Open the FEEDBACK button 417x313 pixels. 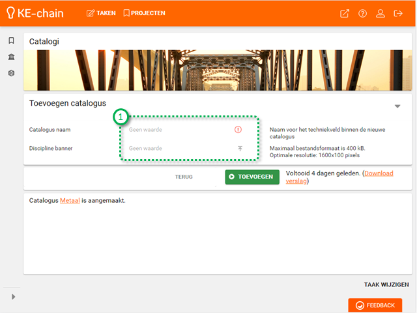pos(375,305)
